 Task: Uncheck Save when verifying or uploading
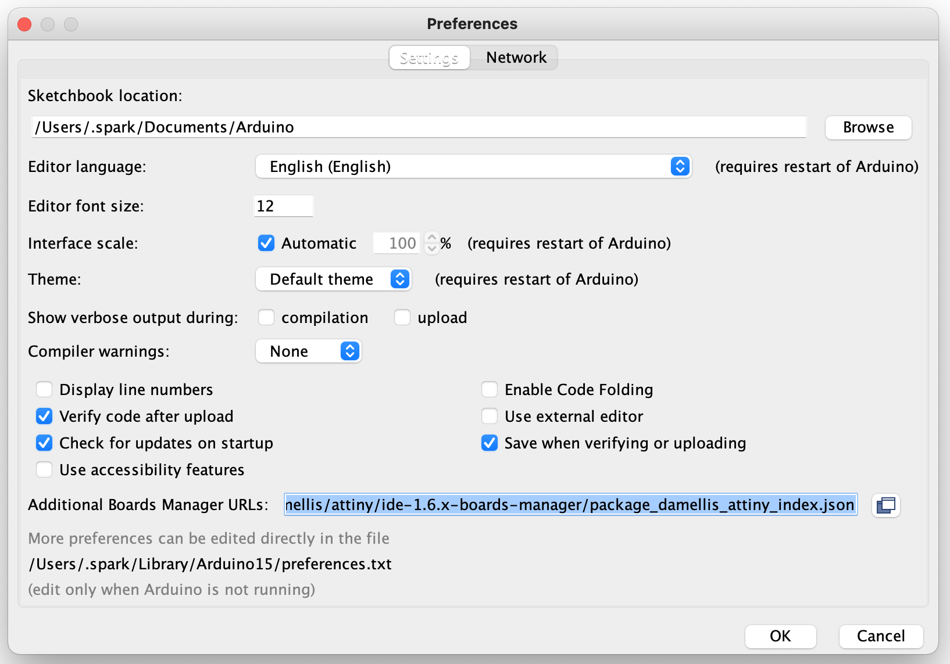pos(490,443)
